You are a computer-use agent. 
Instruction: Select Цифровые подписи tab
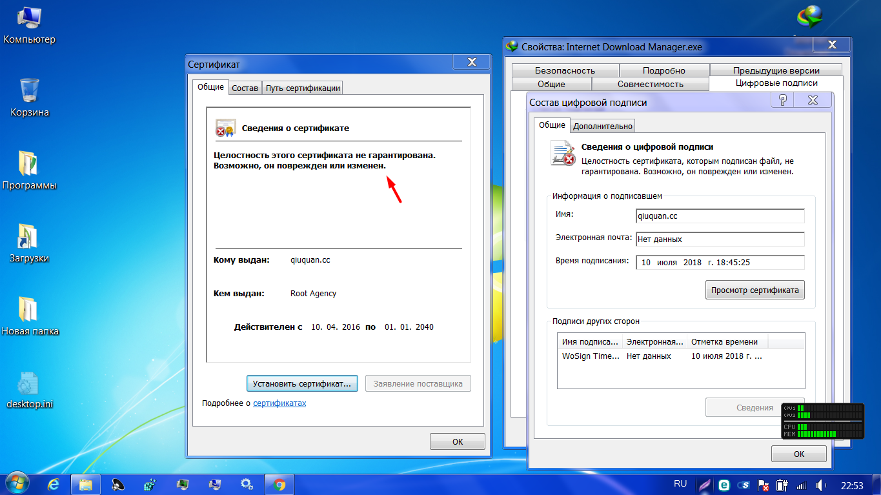tap(776, 83)
